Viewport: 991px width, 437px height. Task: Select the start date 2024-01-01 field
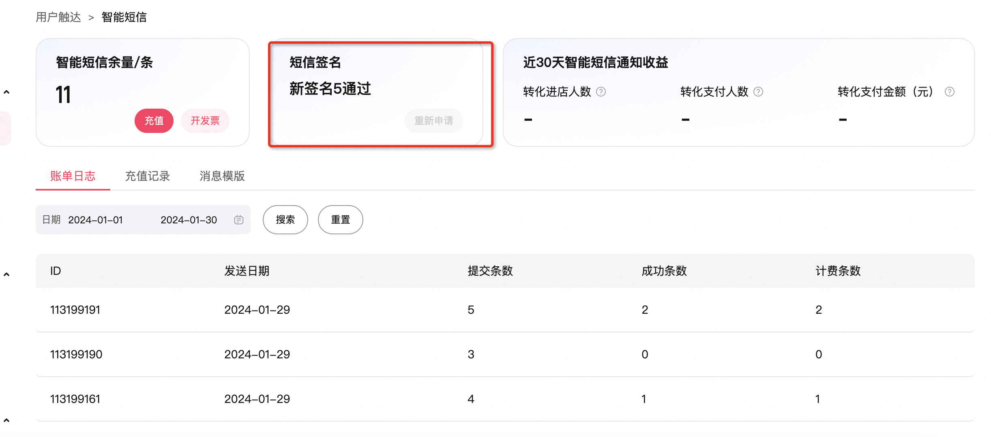[x=96, y=220]
